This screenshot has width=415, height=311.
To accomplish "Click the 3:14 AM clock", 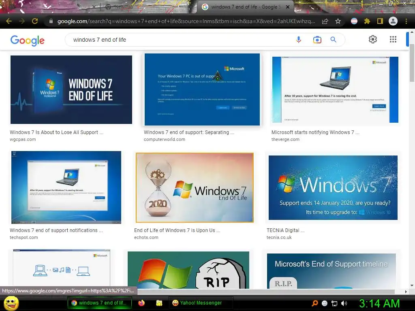I will click(379, 304).
